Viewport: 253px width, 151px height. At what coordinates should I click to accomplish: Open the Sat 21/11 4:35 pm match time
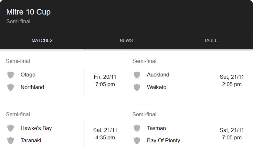[105, 134]
